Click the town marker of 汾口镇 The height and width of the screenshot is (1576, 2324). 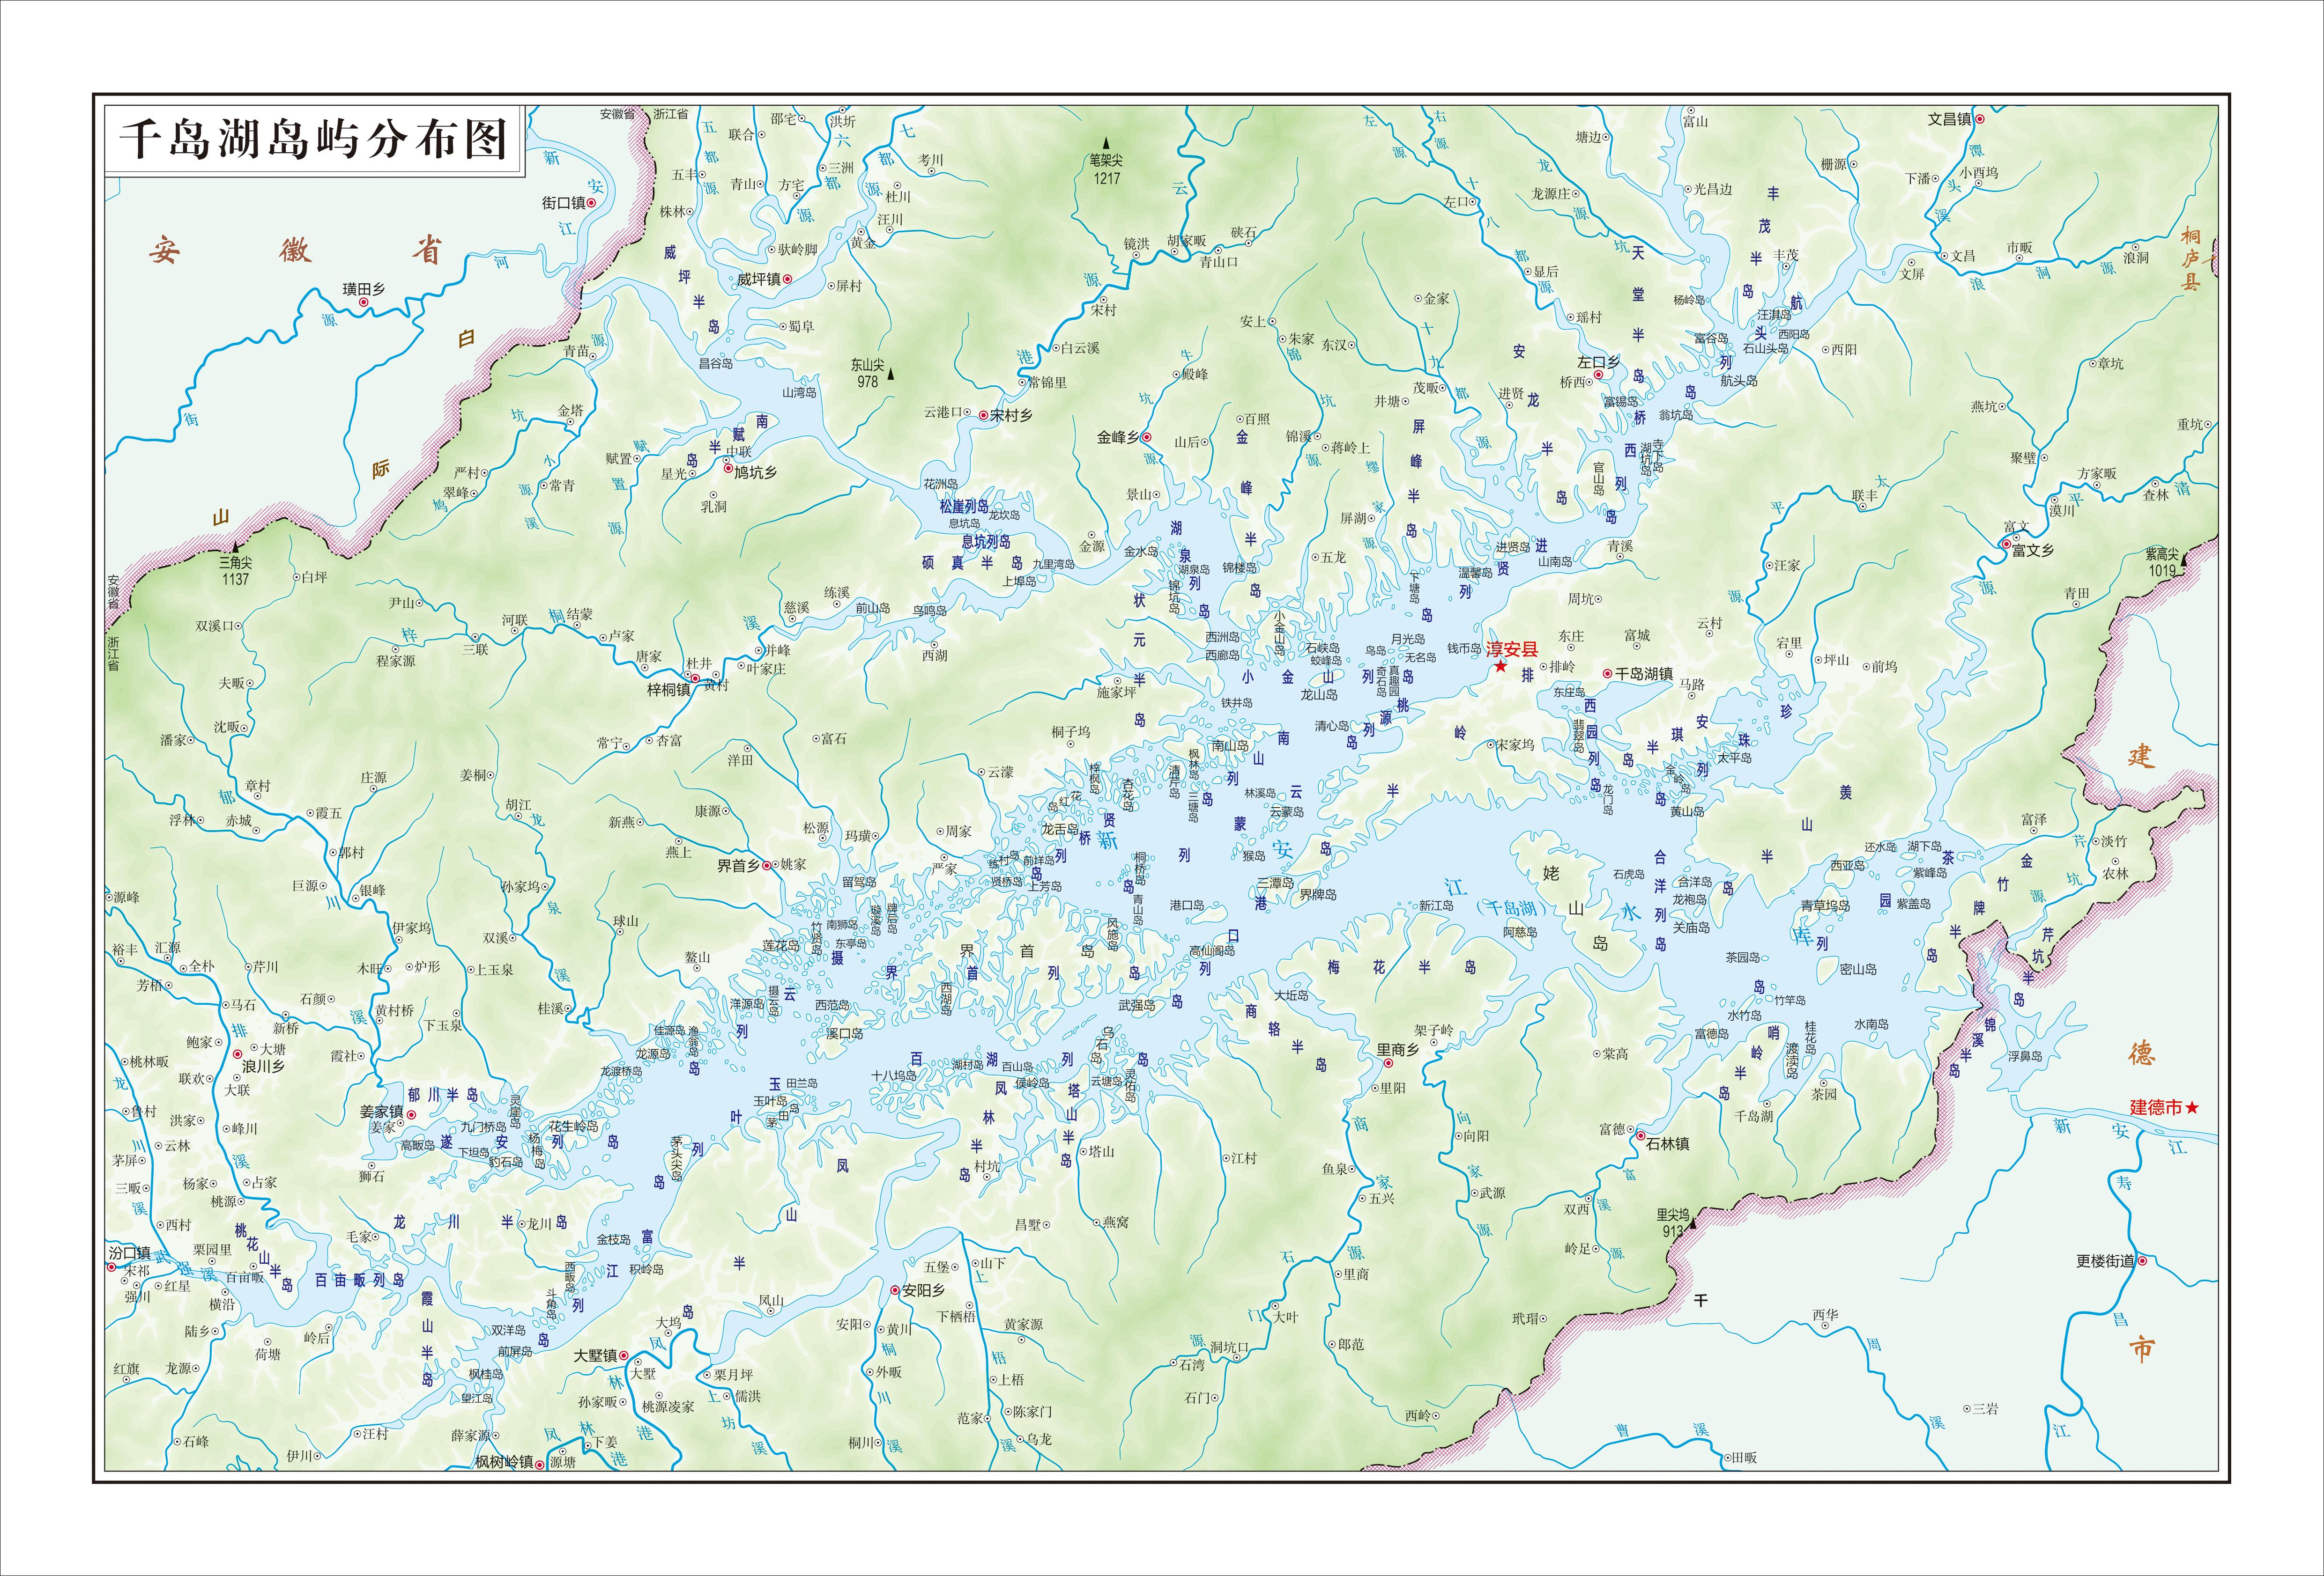(x=111, y=1266)
